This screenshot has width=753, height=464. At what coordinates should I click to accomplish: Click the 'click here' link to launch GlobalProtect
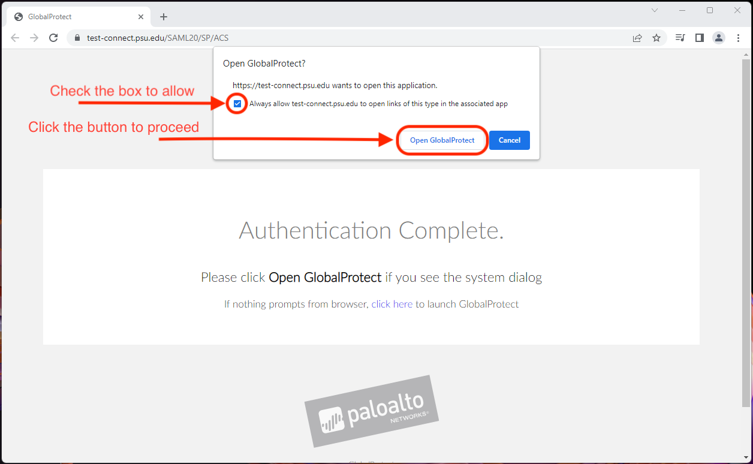(x=392, y=304)
